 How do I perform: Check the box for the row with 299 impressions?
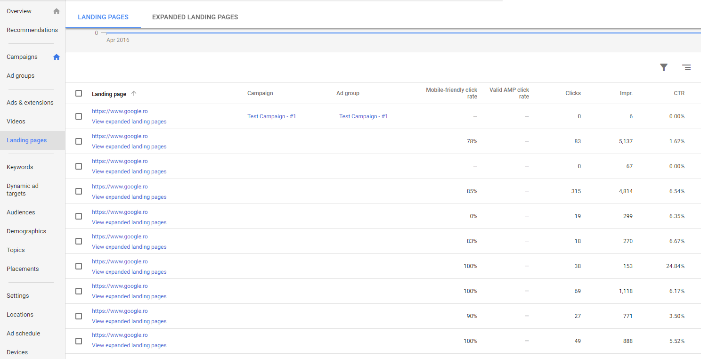(79, 216)
